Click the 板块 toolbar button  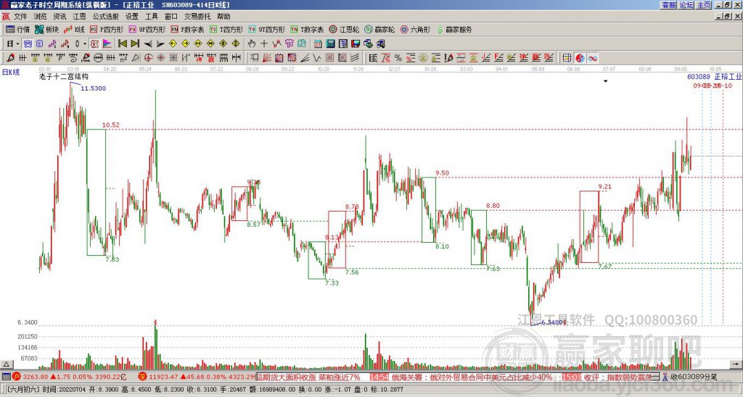47,29
